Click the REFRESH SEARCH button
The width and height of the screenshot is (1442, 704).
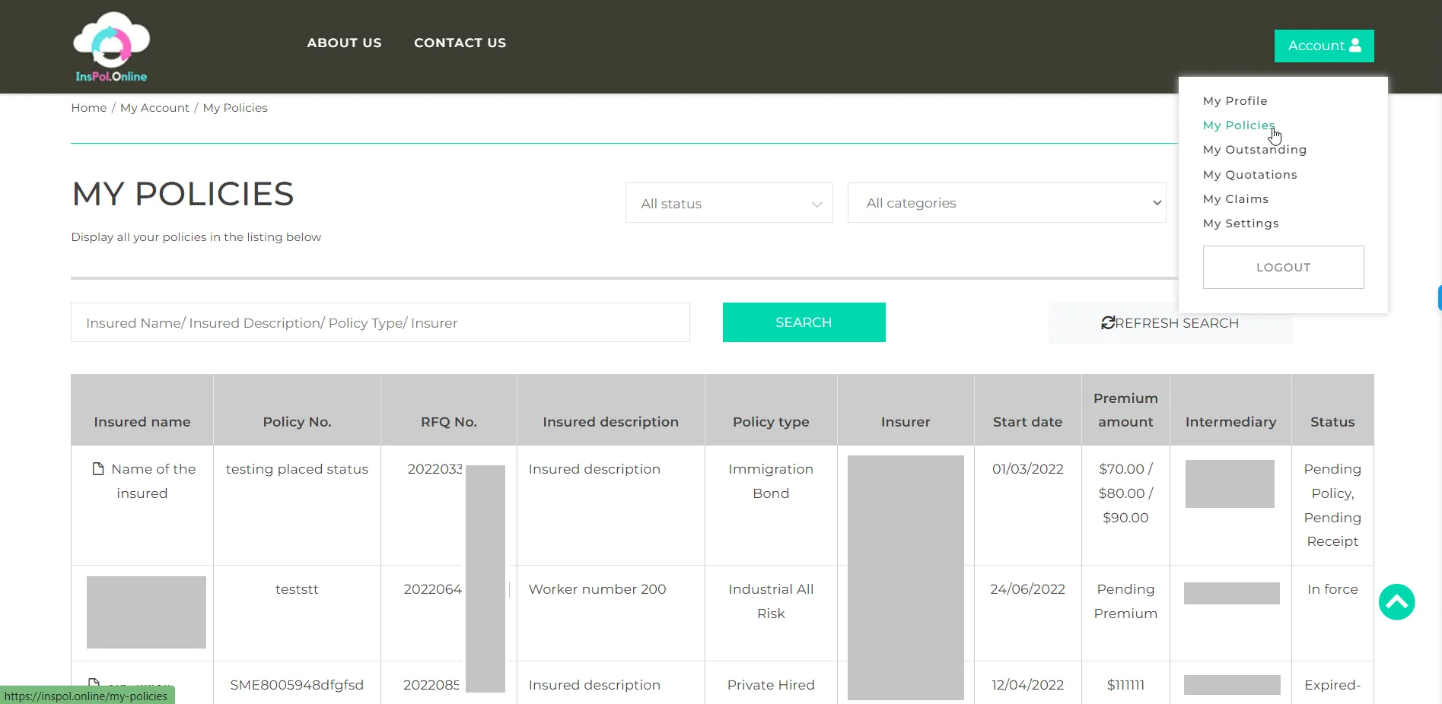click(1170, 323)
